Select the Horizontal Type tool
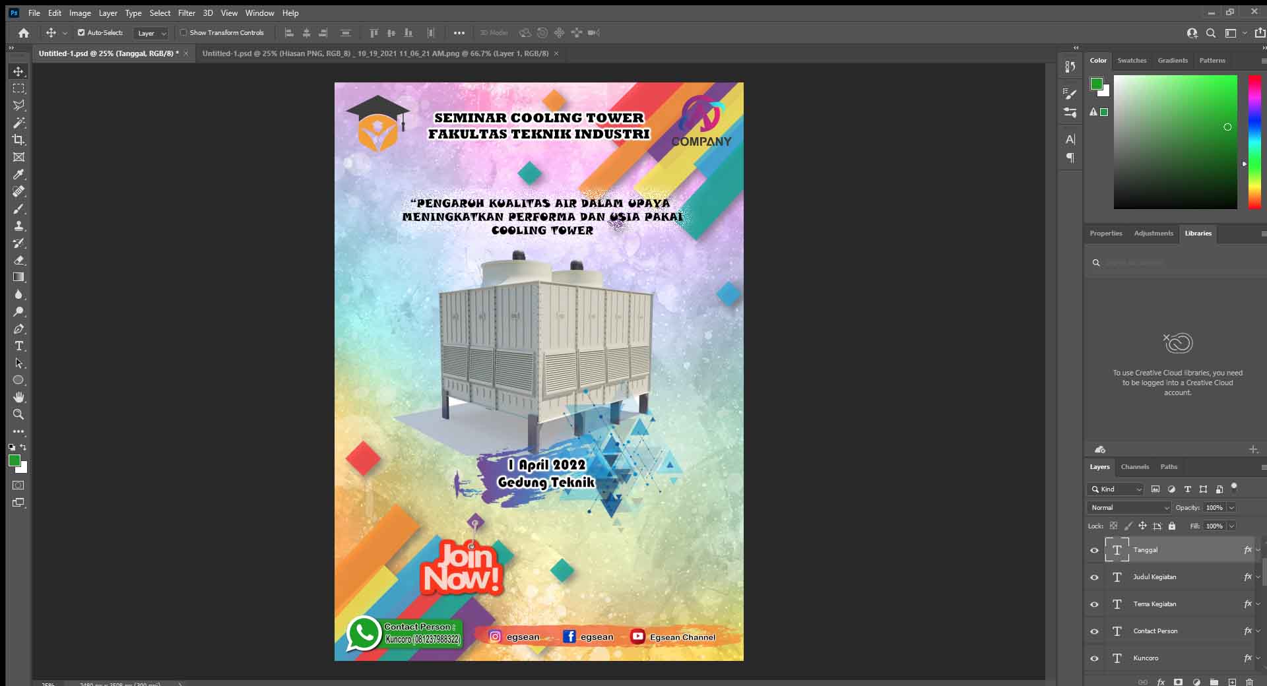The height and width of the screenshot is (686, 1267). [18, 346]
